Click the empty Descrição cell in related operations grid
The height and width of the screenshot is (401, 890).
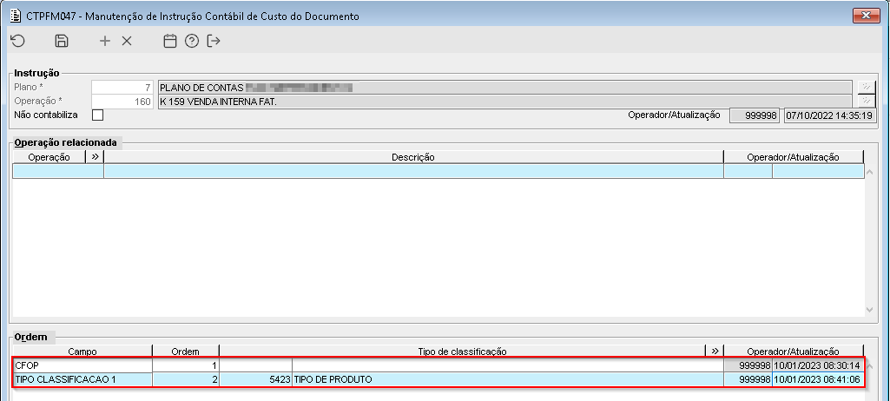click(413, 171)
